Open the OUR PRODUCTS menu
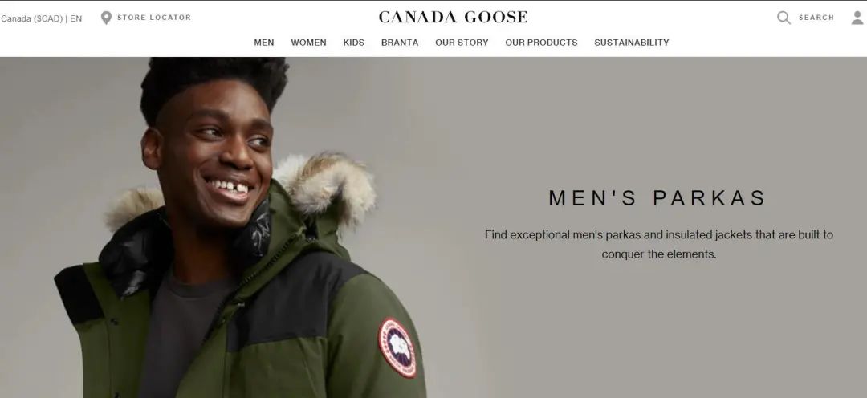 (541, 43)
